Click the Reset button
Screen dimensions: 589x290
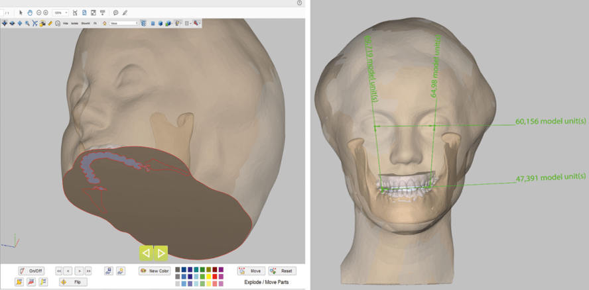(x=283, y=271)
